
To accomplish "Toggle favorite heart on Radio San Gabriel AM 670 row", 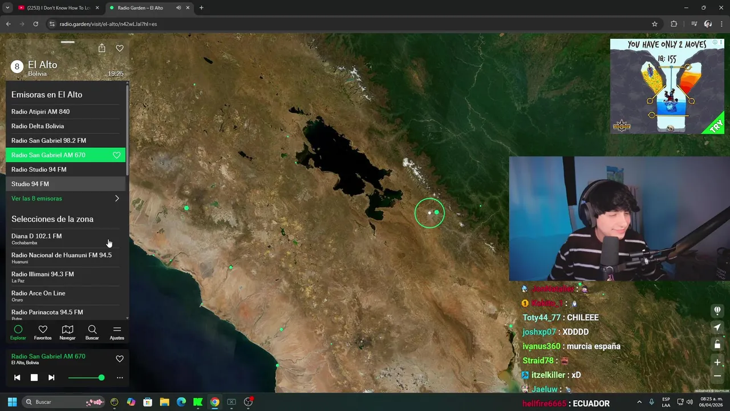I will point(116,155).
